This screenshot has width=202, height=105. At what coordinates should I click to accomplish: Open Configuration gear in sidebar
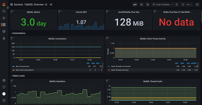[x=4, y=81]
